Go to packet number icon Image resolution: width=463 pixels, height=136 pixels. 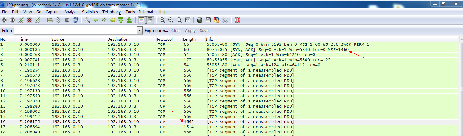click(113, 20)
